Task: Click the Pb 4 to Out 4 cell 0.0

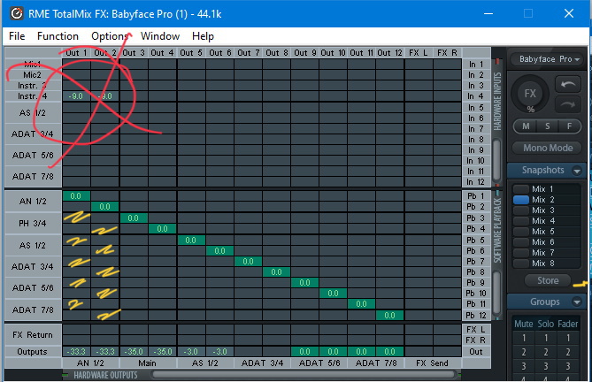Action: pos(162,228)
